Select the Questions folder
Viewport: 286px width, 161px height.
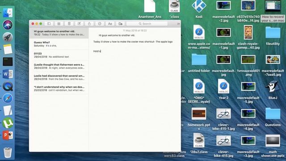tap(273, 114)
